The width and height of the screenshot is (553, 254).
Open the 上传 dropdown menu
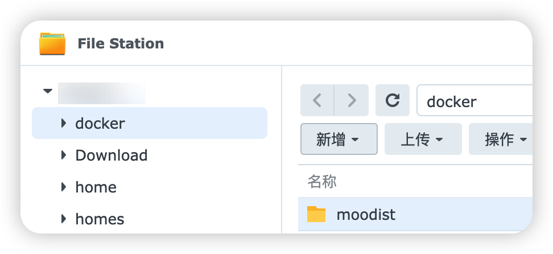pyautogui.click(x=423, y=139)
